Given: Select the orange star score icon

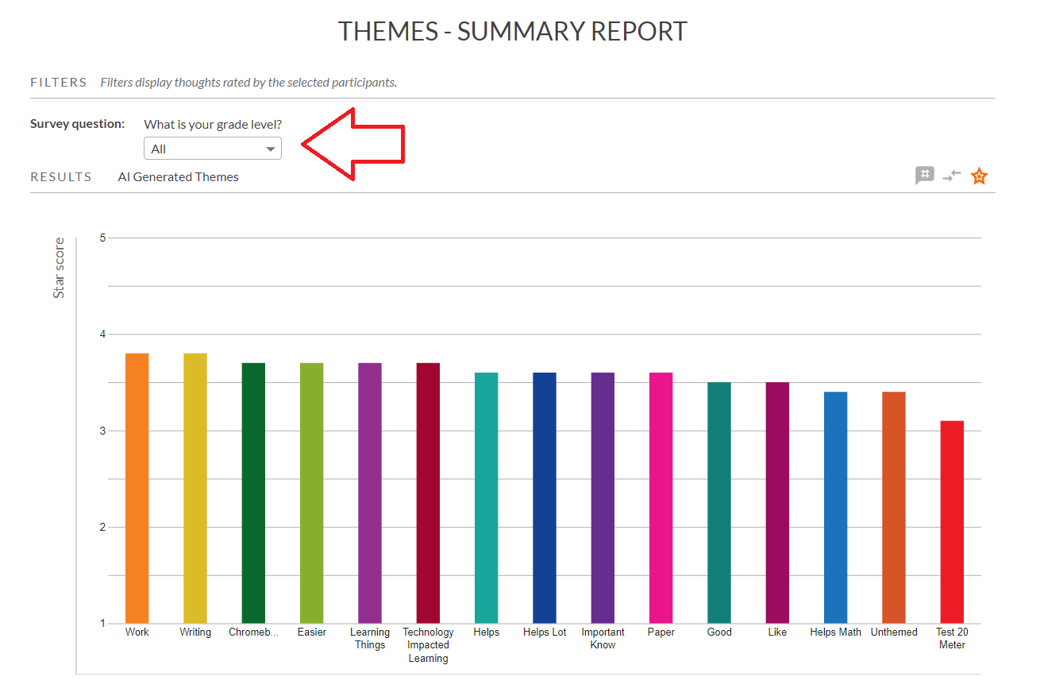Looking at the screenshot, I should point(979,176).
